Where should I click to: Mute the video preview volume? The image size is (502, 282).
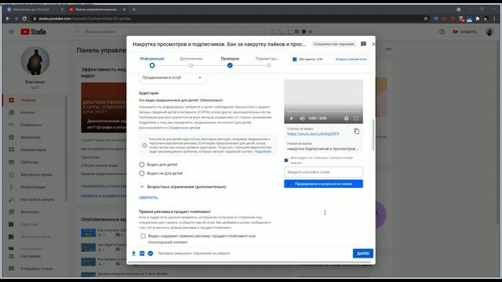point(302,118)
